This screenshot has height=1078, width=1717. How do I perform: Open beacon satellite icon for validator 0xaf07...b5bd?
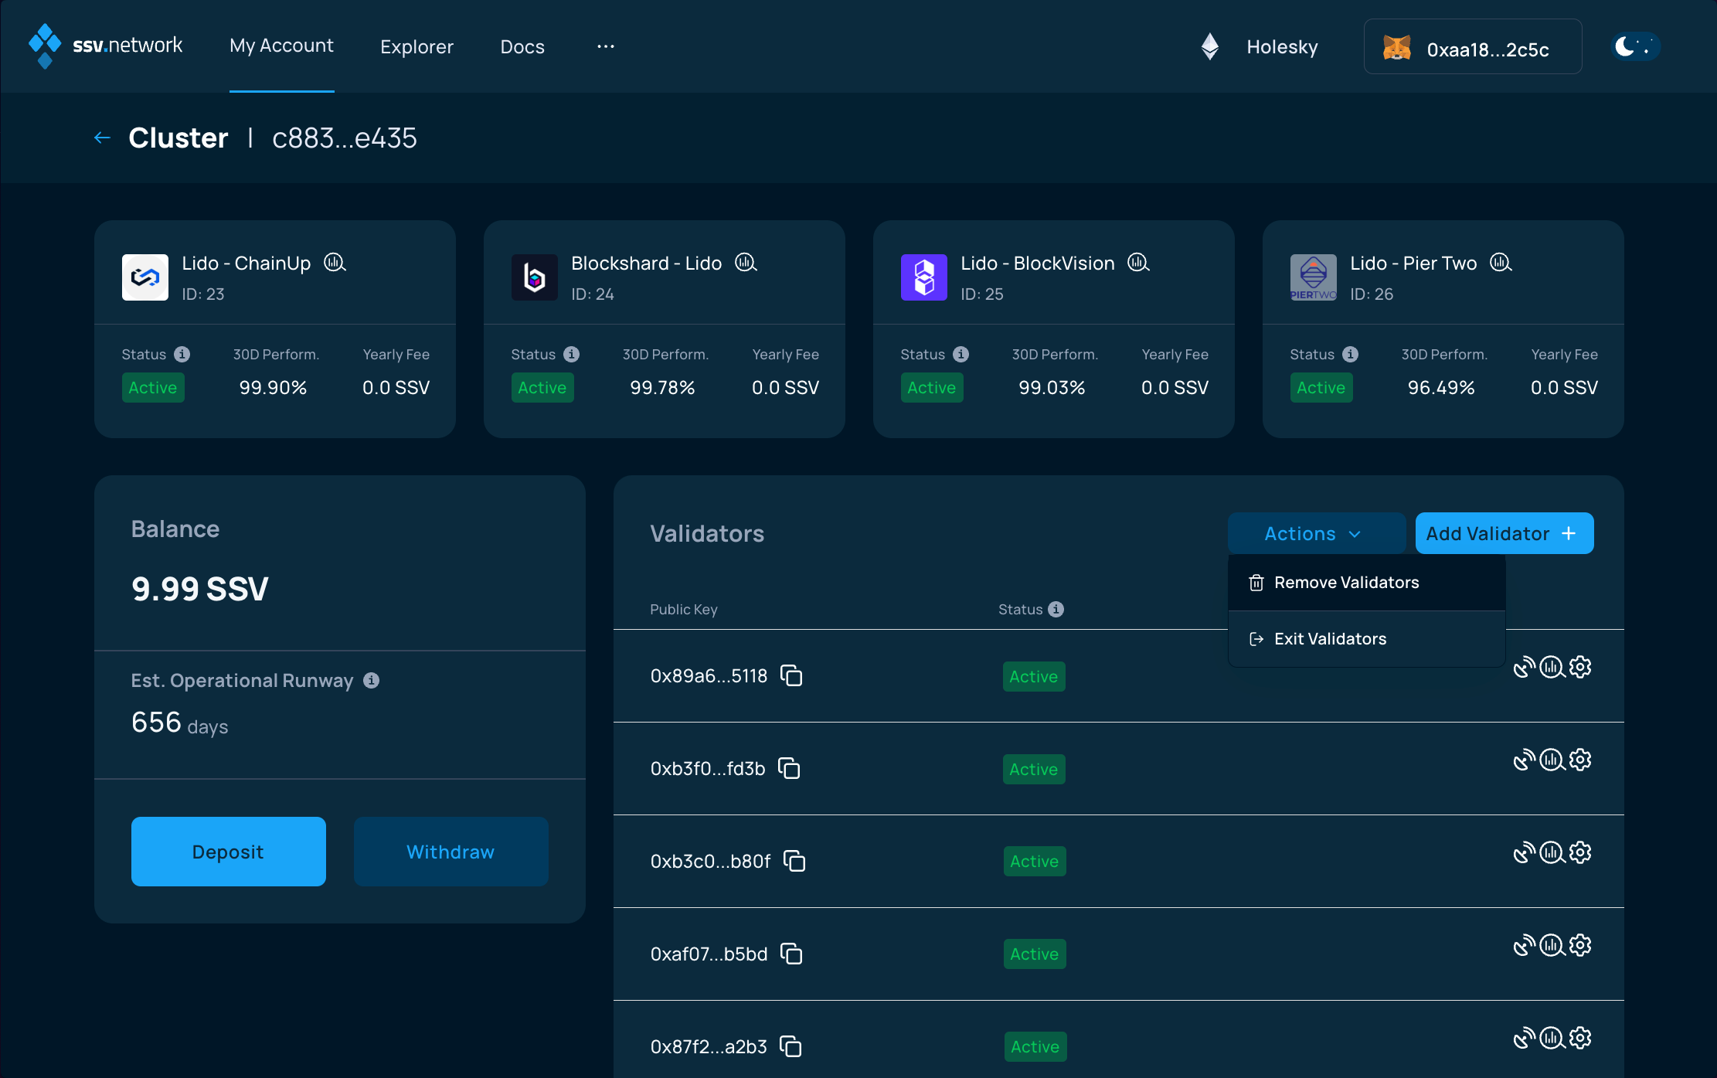(x=1524, y=945)
